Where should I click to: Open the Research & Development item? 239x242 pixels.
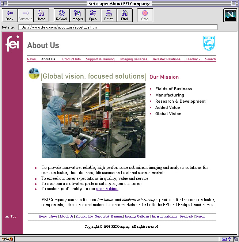[x=181, y=101]
